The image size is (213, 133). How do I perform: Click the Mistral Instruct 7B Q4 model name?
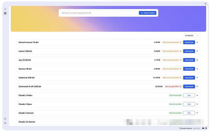pyautogui.click(x=28, y=42)
